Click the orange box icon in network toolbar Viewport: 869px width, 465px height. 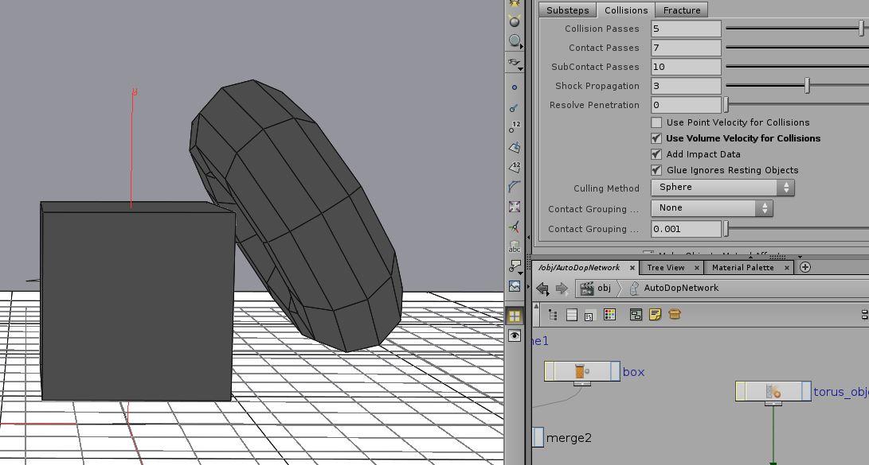click(675, 315)
